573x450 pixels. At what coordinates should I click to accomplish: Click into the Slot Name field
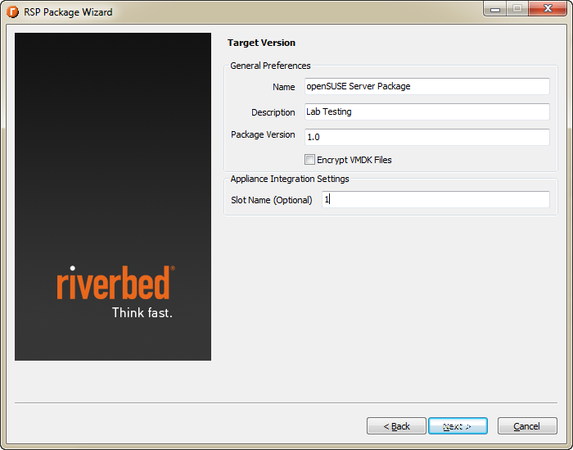click(435, 199)
